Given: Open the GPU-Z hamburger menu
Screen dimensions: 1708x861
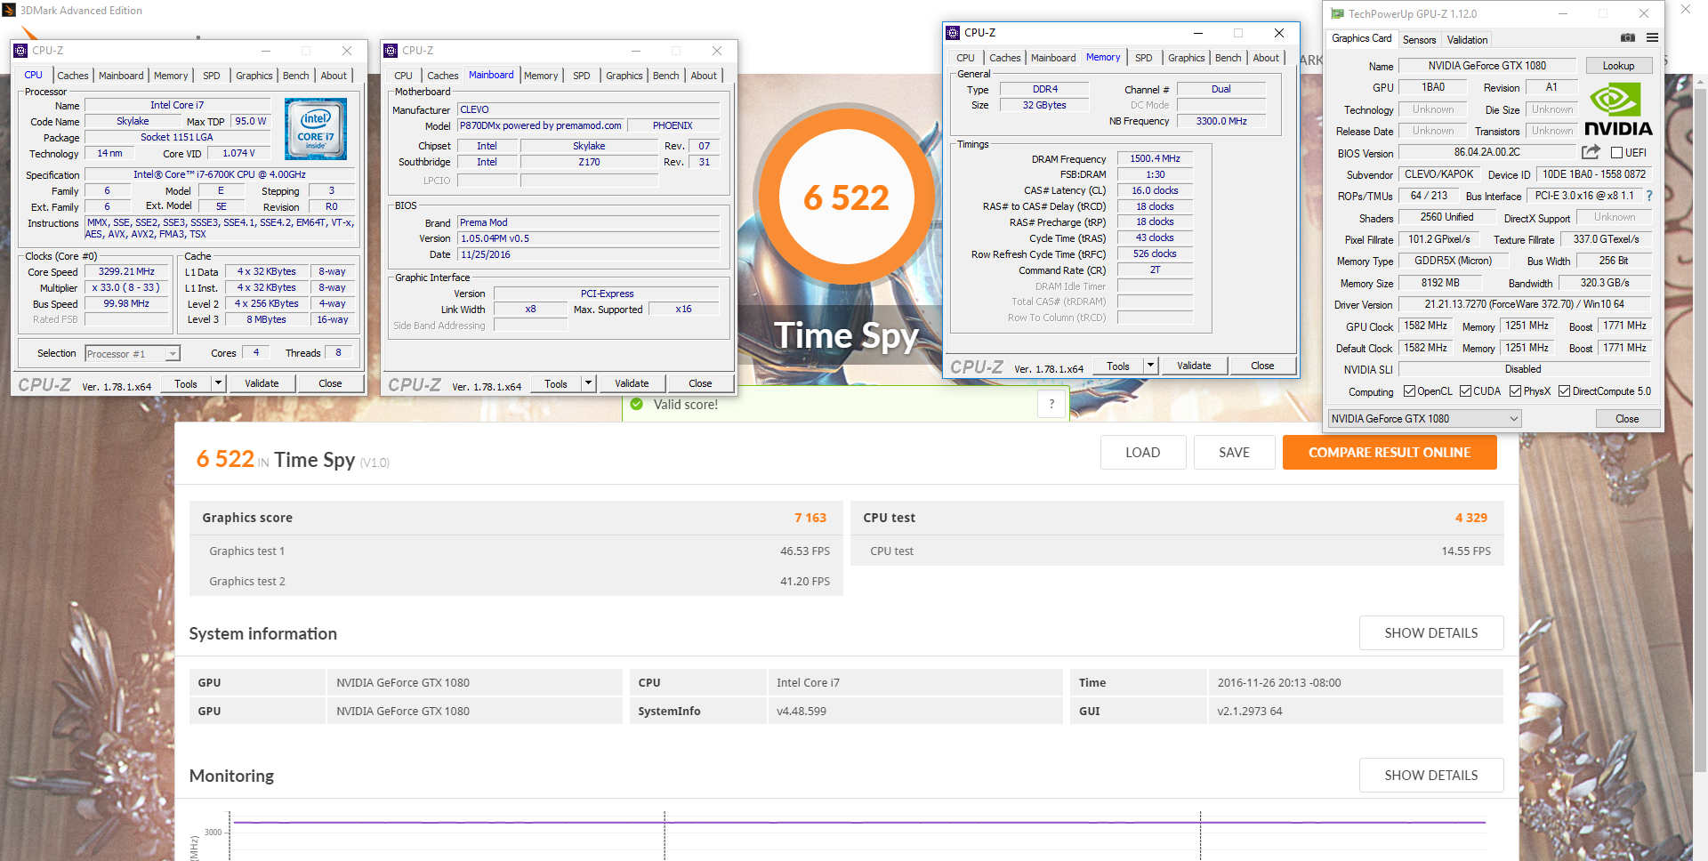Looking at the screenshot, I should [x=1652, y=38].
